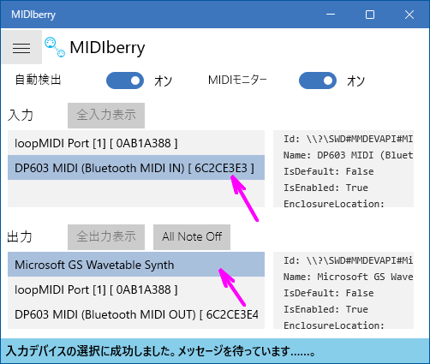The width and height of the screenshot is (430, 364).
Task: Select DP603 MIDI (Bluetooth MIDI OUT) output
Action: point(136,314)
